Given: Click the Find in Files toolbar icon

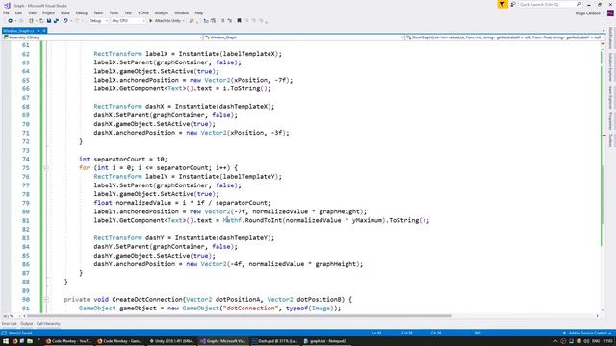Looking at the screenshot, I should coord(192,21).
